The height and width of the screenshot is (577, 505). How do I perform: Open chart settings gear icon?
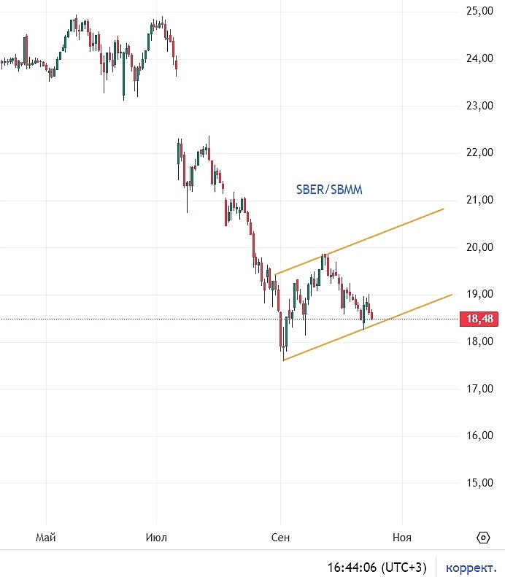coord(483,538)
